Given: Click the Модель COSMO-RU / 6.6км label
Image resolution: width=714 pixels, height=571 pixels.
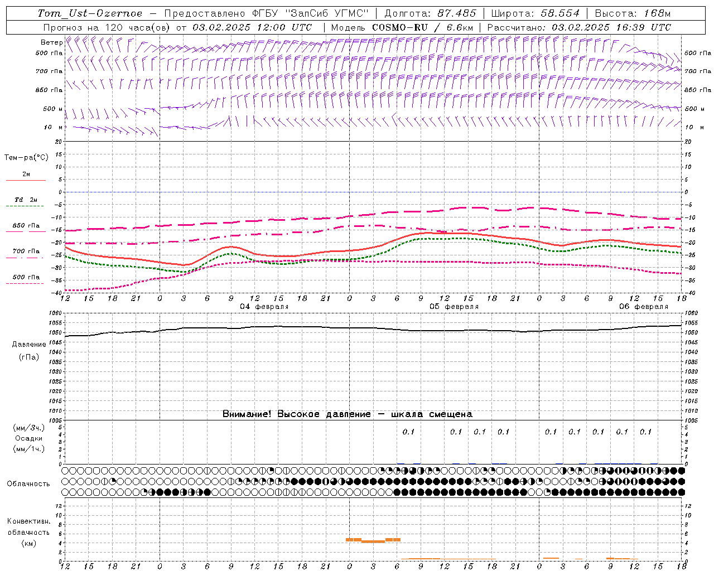Looking at the screenshot, I should point(402,27).
